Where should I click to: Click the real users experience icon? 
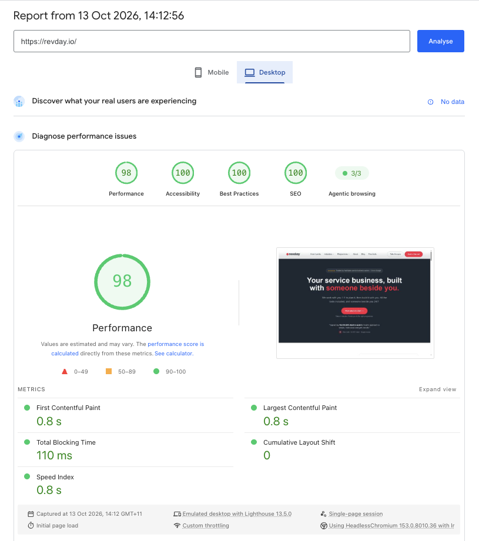click(x=19, y=102)
